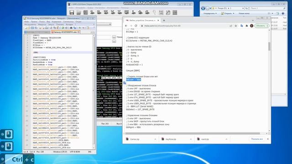Click Новая папка in Explorer toolbar
Viewport: 292px width, 164px height.
(x=244, y=13)
